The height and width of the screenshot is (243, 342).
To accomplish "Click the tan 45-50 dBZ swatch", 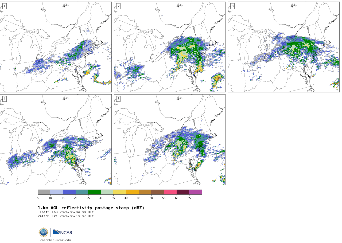I will (x=145, y=192).
